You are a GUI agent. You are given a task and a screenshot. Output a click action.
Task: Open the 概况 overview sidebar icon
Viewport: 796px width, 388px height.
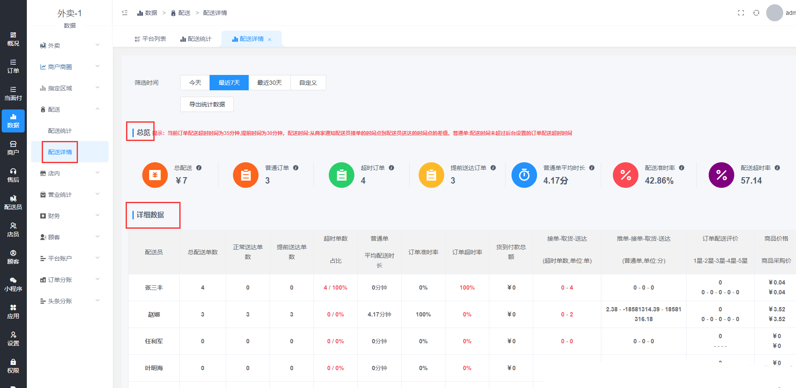coord(13,39)
